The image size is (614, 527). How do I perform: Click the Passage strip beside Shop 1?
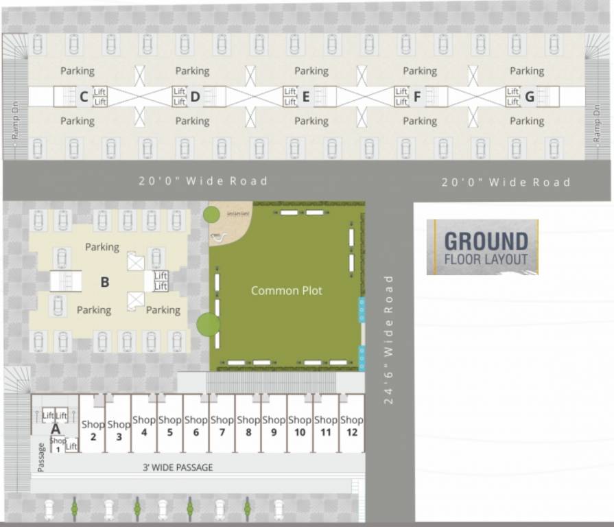40,456
